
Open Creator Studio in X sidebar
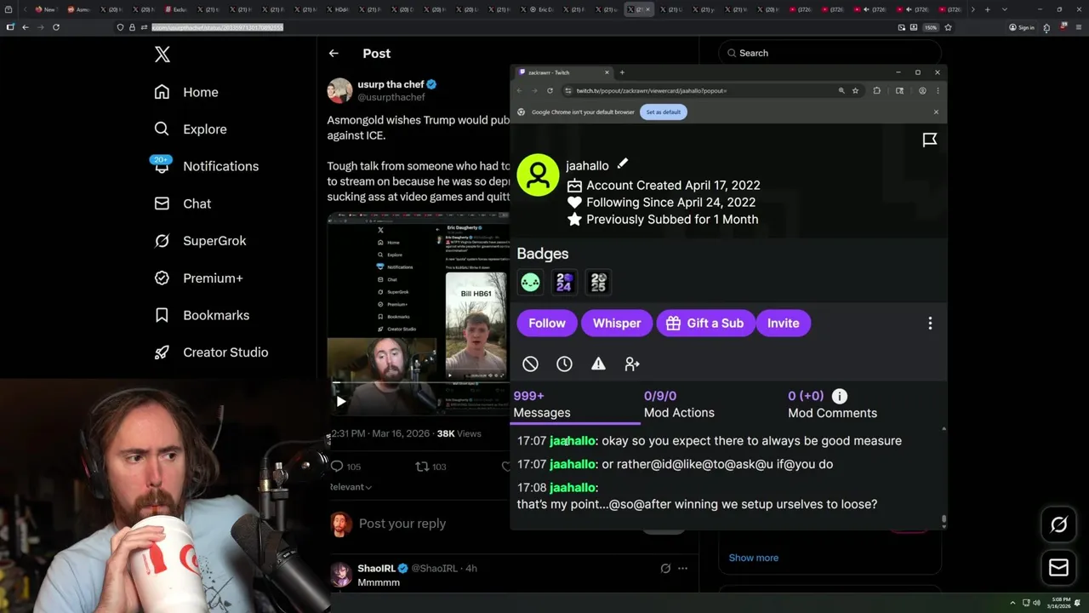pyautogui.click(x=211, y=352)
